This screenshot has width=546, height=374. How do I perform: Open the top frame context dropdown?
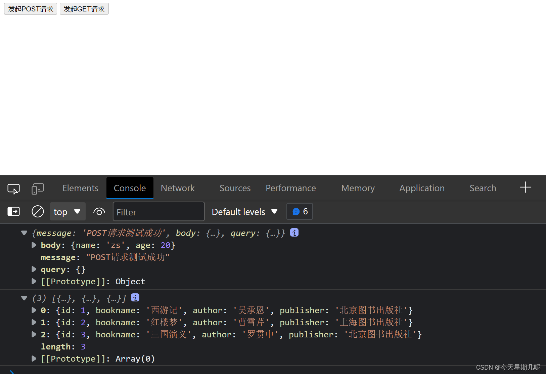click(x=67, y=211)
